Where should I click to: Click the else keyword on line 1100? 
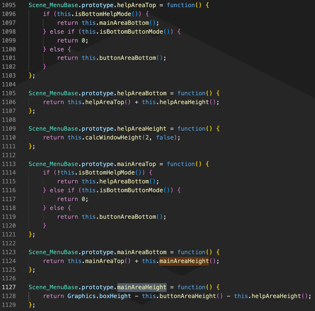57,49
